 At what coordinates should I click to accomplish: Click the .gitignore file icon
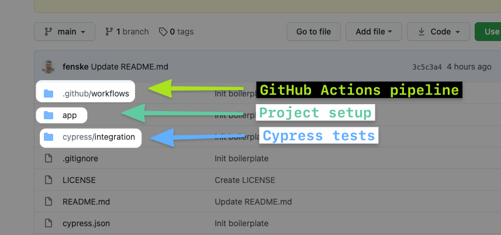click(x=49, y=158)
